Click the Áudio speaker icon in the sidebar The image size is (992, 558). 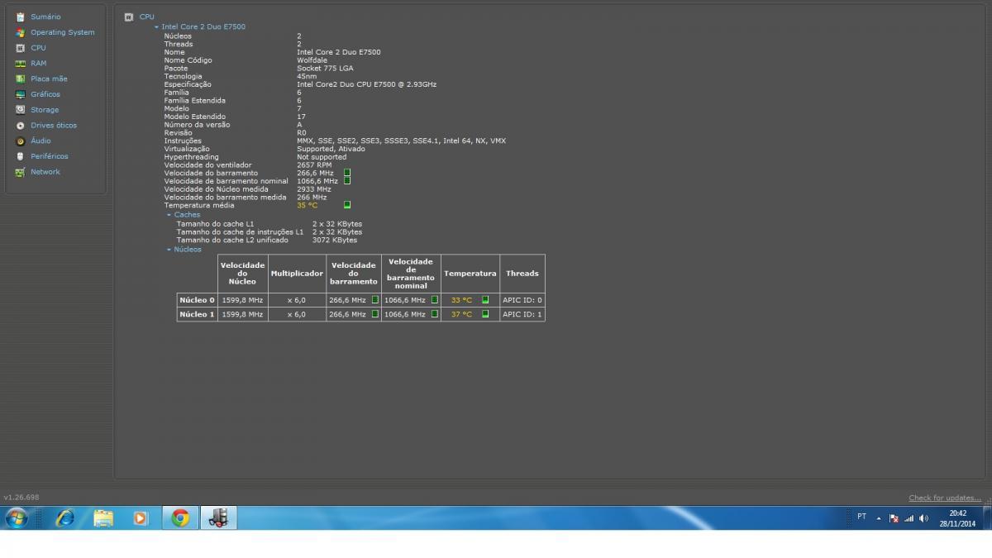(x=21, y=141)
